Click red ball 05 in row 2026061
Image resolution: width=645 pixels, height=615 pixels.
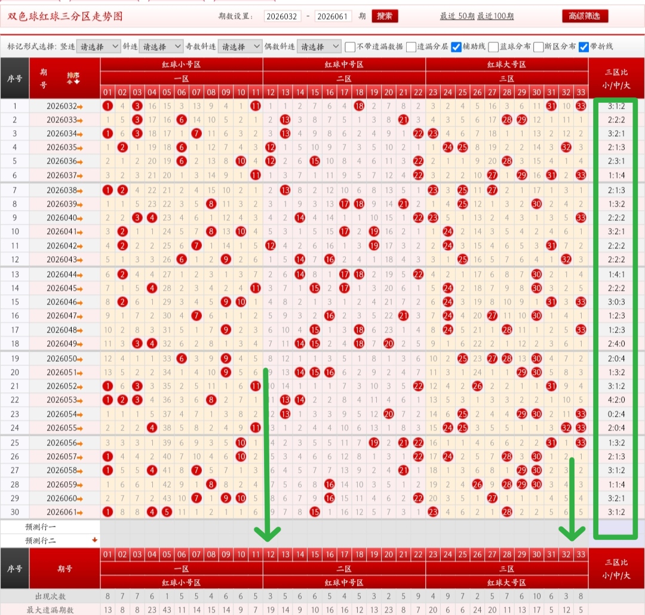167,512
